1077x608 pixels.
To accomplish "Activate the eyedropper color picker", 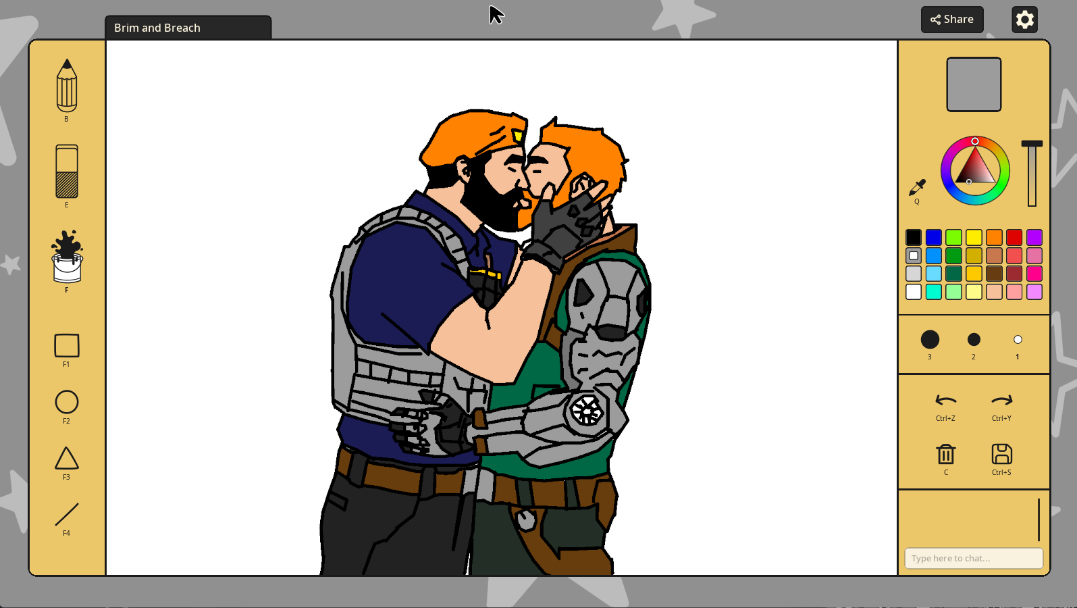I will [x=917, y=187].
